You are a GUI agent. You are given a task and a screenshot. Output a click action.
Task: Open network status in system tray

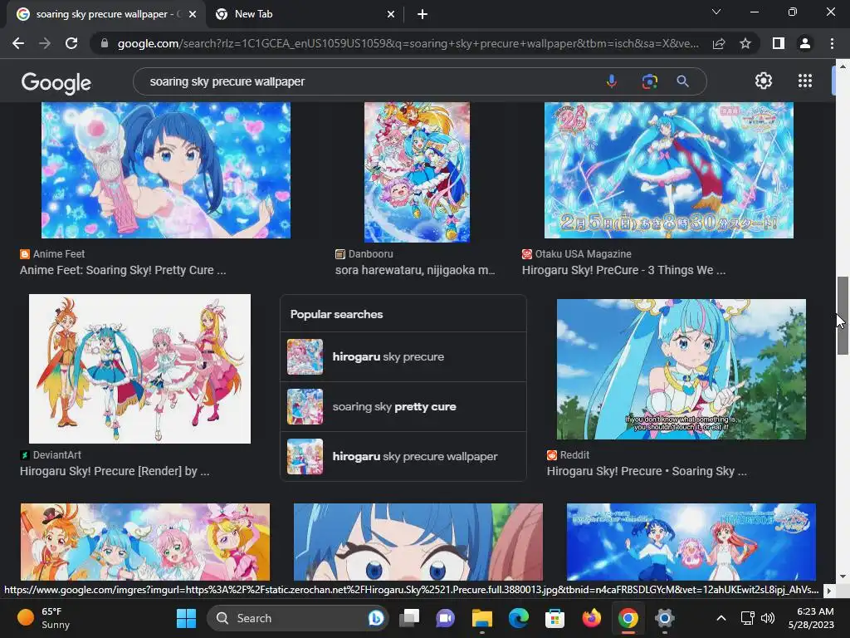(748, 618)
